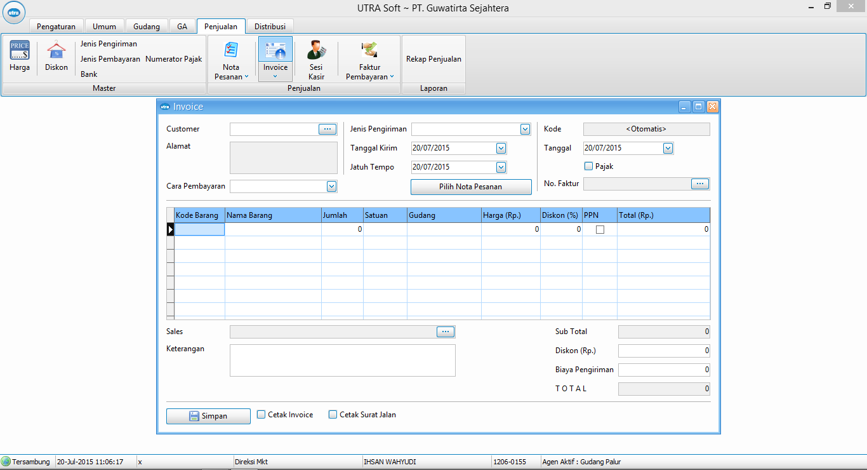Click the Faktur Pembayaran icon
Image resolution: width=867 pixels, height=470 pixels.
tap(369, 51)
